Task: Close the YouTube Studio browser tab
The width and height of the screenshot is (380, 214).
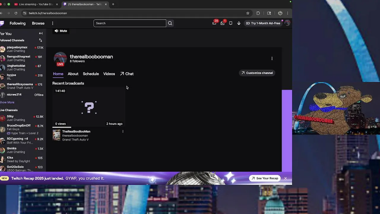Action: point(57,4)
